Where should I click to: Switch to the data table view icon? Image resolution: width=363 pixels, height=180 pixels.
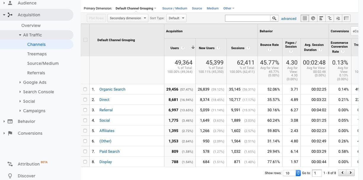305,18
